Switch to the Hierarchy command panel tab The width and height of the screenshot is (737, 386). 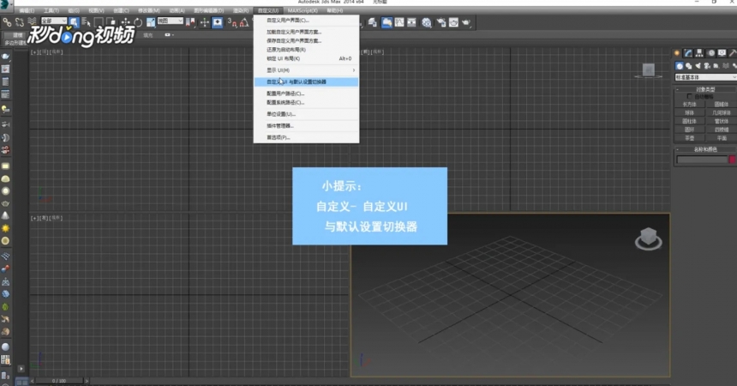(699, 52)
